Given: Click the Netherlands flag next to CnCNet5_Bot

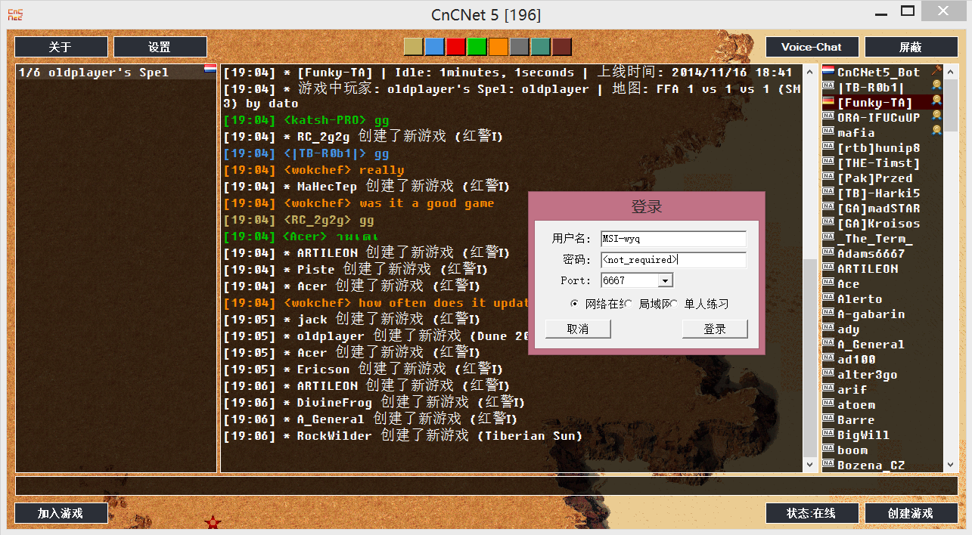Looking at the screenshot, I should click(x=828, y=72).
